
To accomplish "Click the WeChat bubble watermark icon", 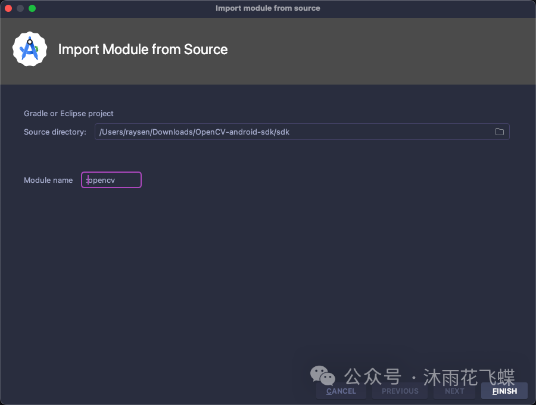I will 322,375.
